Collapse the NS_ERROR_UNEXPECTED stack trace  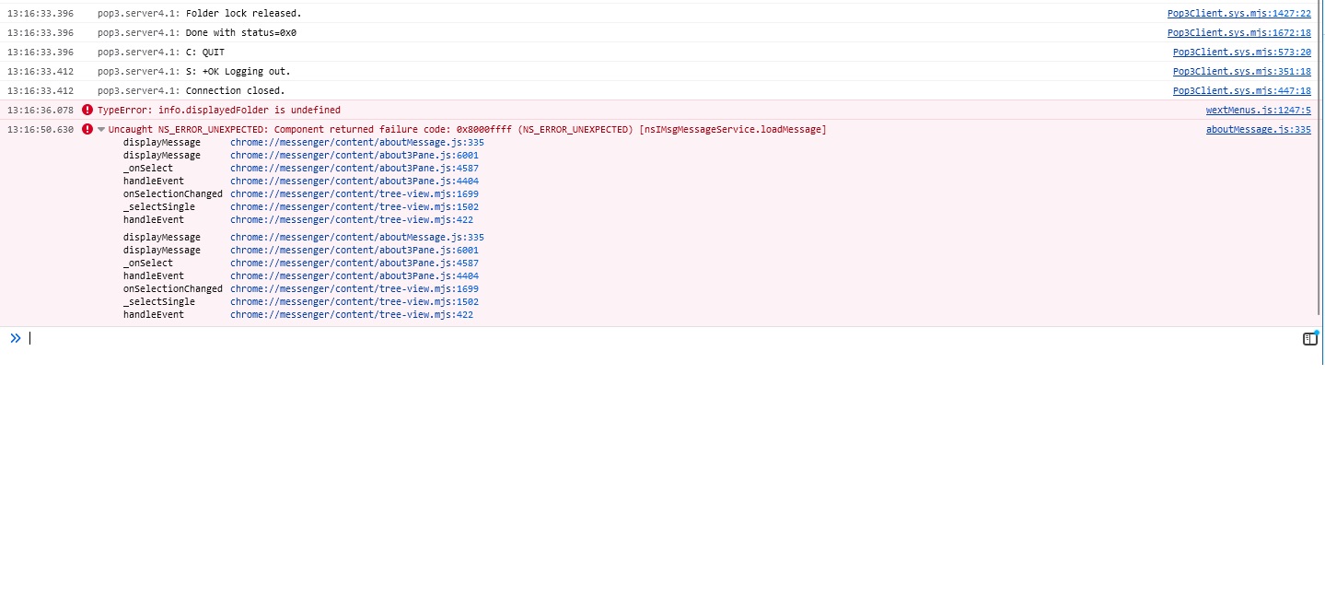tap(101, 130)
